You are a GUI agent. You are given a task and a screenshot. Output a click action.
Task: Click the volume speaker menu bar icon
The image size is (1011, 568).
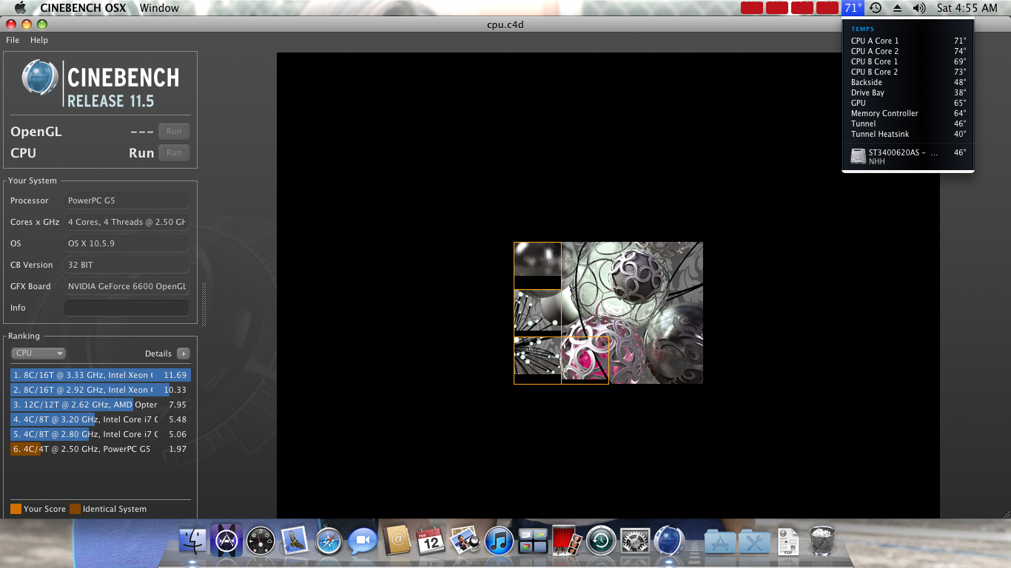(x=919, y=8)
